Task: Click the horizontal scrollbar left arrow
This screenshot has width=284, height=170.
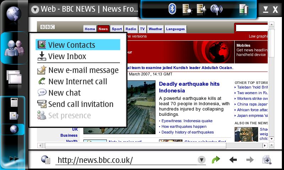Action: tap(40, 146)
